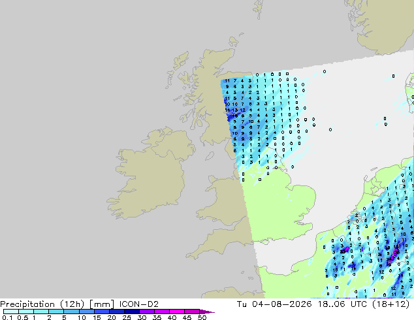Click the '30' legend scale value

[x=142, y=317]
